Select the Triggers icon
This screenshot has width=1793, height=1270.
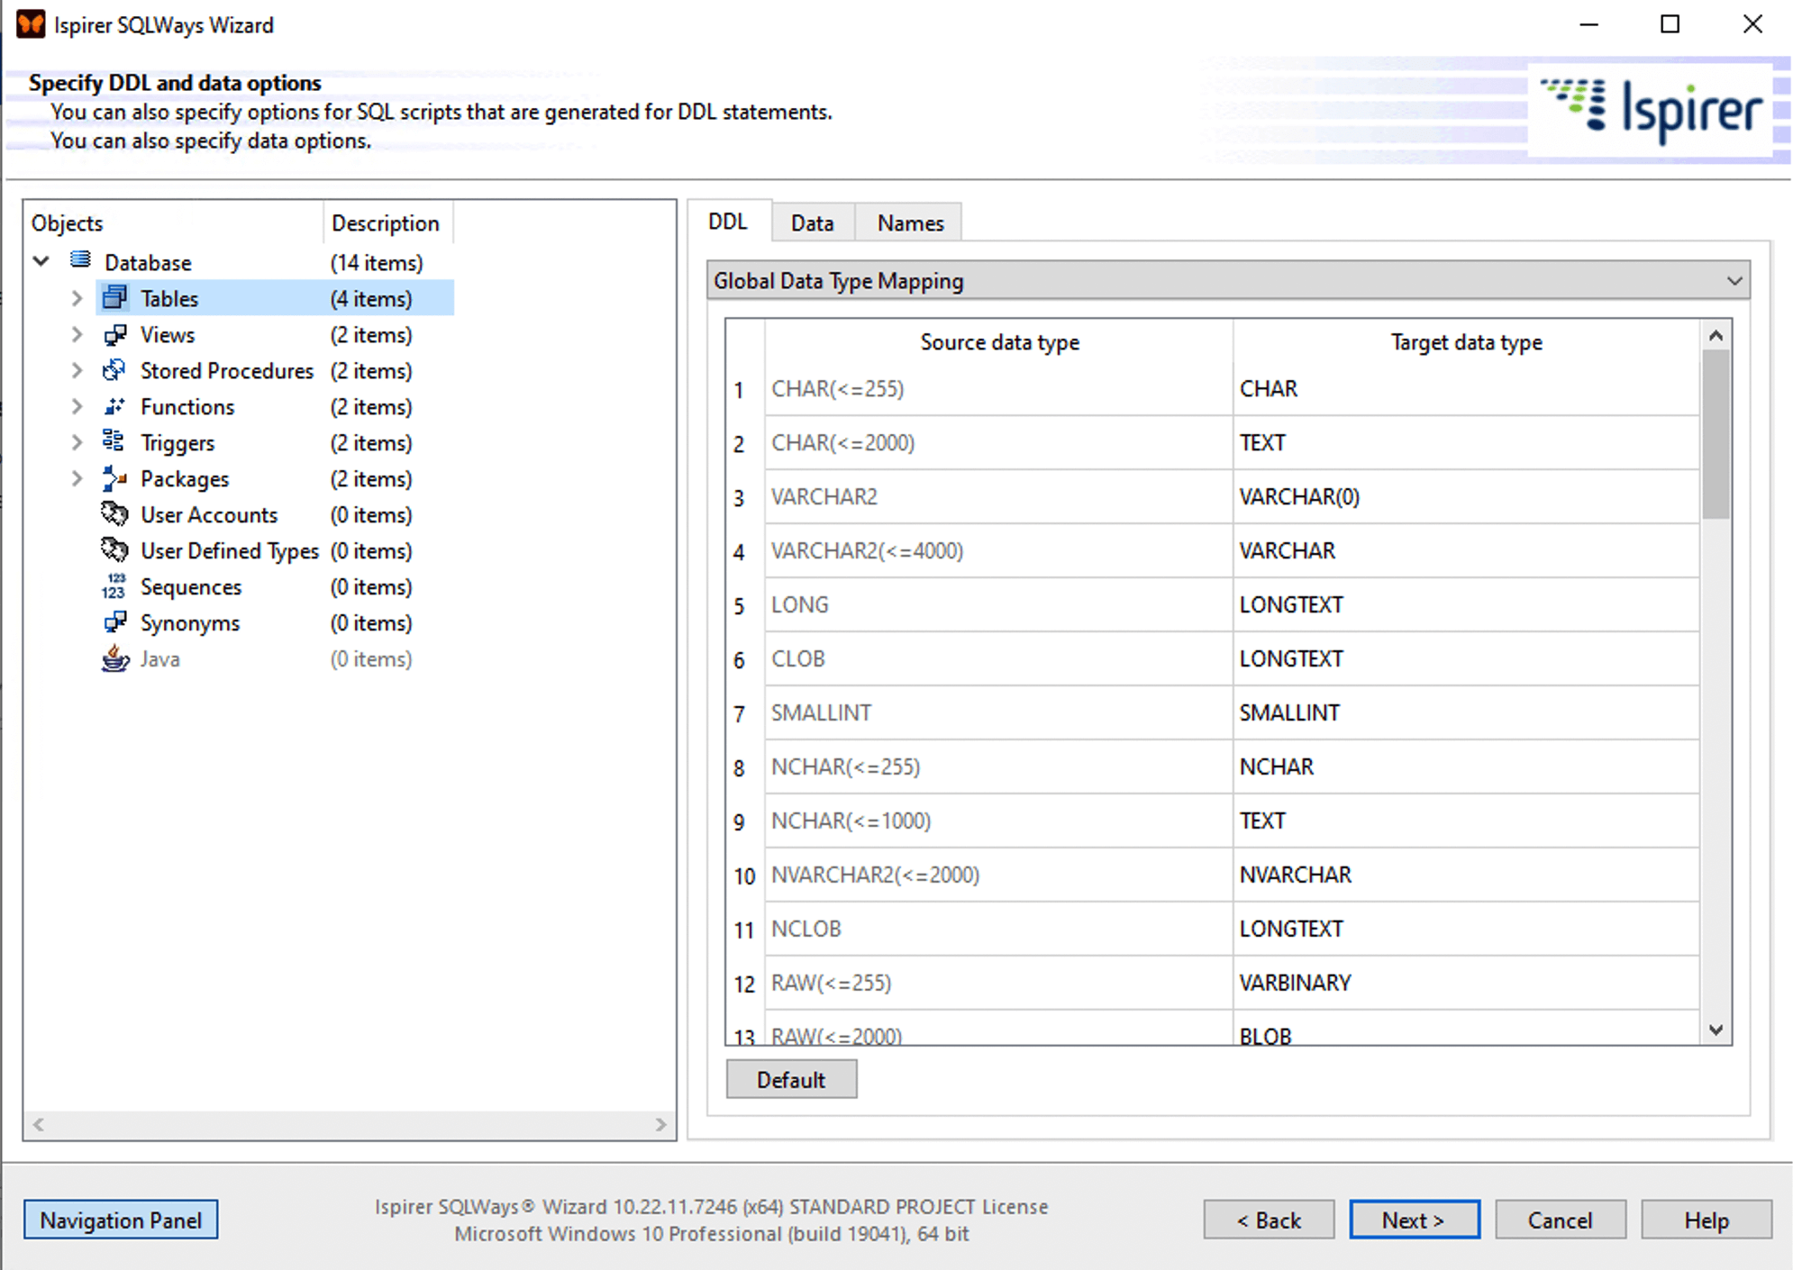pos(114,442)
